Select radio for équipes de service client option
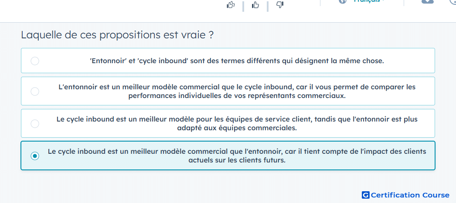This screenshot has height=203, width=456. (x=35, y=124)
